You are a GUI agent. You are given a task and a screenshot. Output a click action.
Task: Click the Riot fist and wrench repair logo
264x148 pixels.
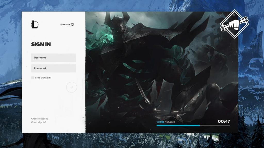[235, 24]
